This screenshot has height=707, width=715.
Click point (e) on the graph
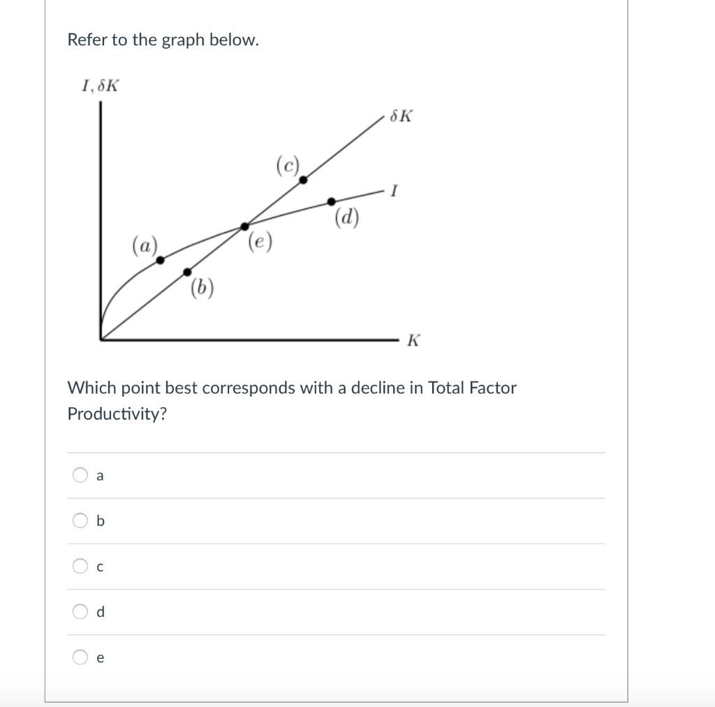(x=244, y=225)
